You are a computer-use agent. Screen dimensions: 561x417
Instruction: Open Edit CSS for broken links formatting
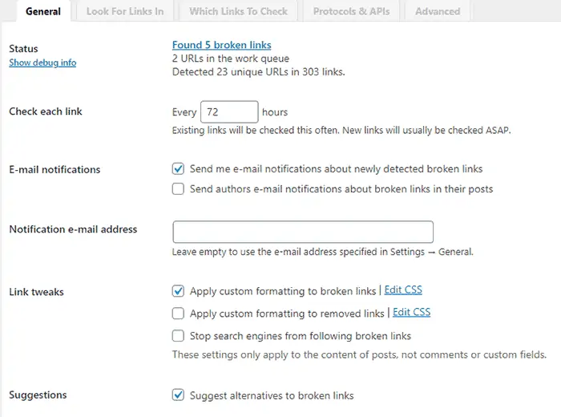(x=403, y=290)
